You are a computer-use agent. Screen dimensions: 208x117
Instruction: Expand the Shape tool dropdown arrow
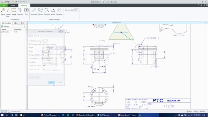(x=14, y=16)
